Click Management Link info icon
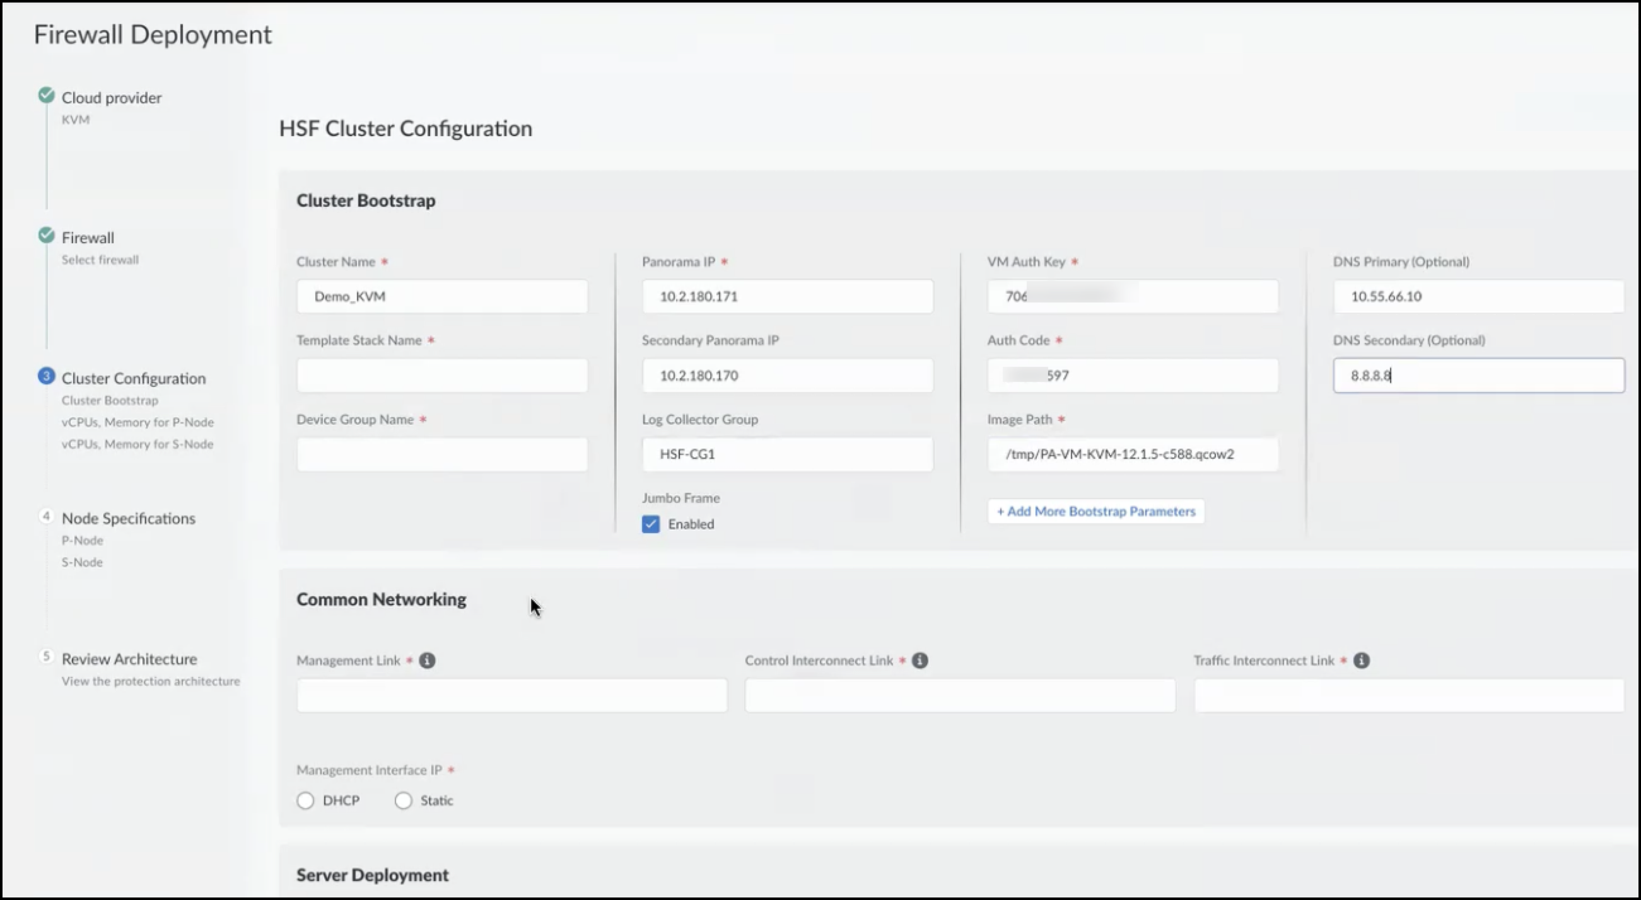The height and width of the screenshot is (900, 1641). (x=427, y=661)
